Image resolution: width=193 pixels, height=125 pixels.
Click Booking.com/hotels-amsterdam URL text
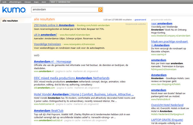tap(93, 25)
